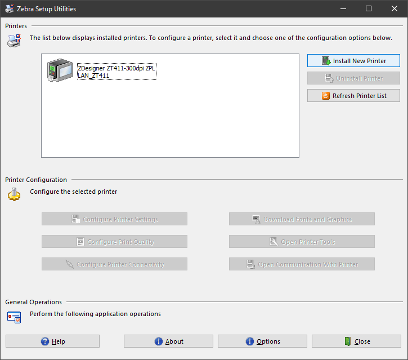Open Printer Tools
This screenshot has width=408, height=360.
coord(302,242)
